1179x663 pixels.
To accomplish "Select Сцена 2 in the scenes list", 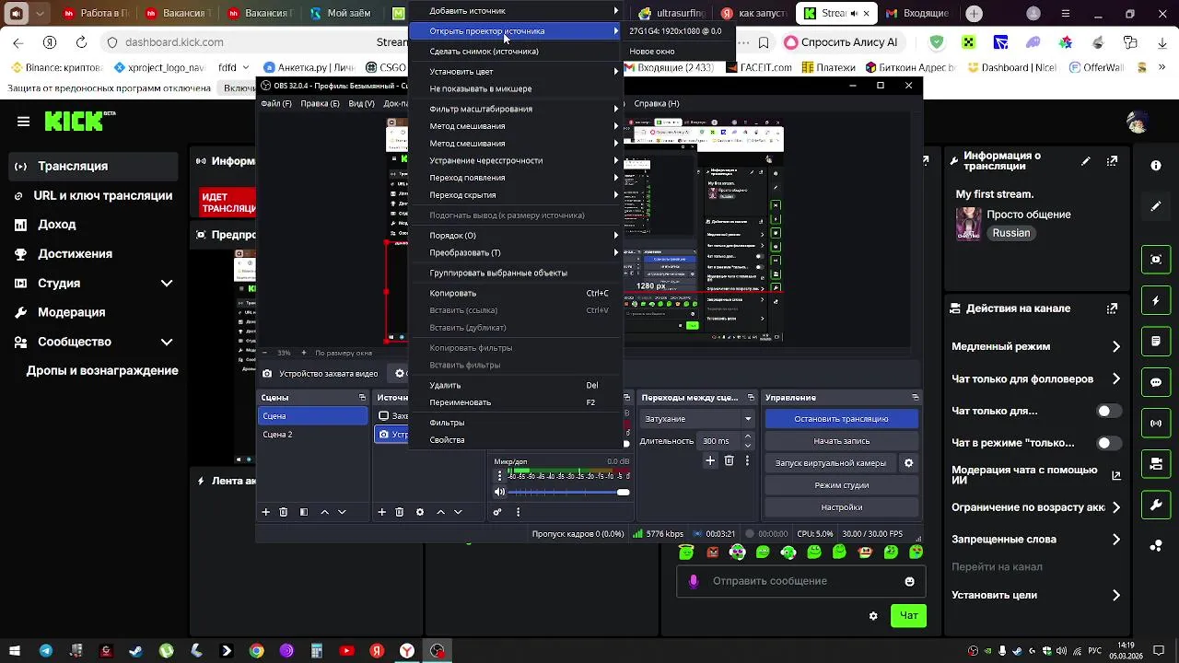I will click(x=313, y=435).
